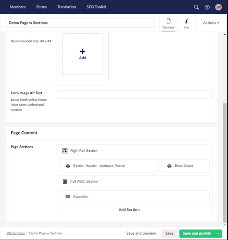This screenshot has width=228, height=240.
Task: Open the SEO Toolkit section
Action: point(96,7)
